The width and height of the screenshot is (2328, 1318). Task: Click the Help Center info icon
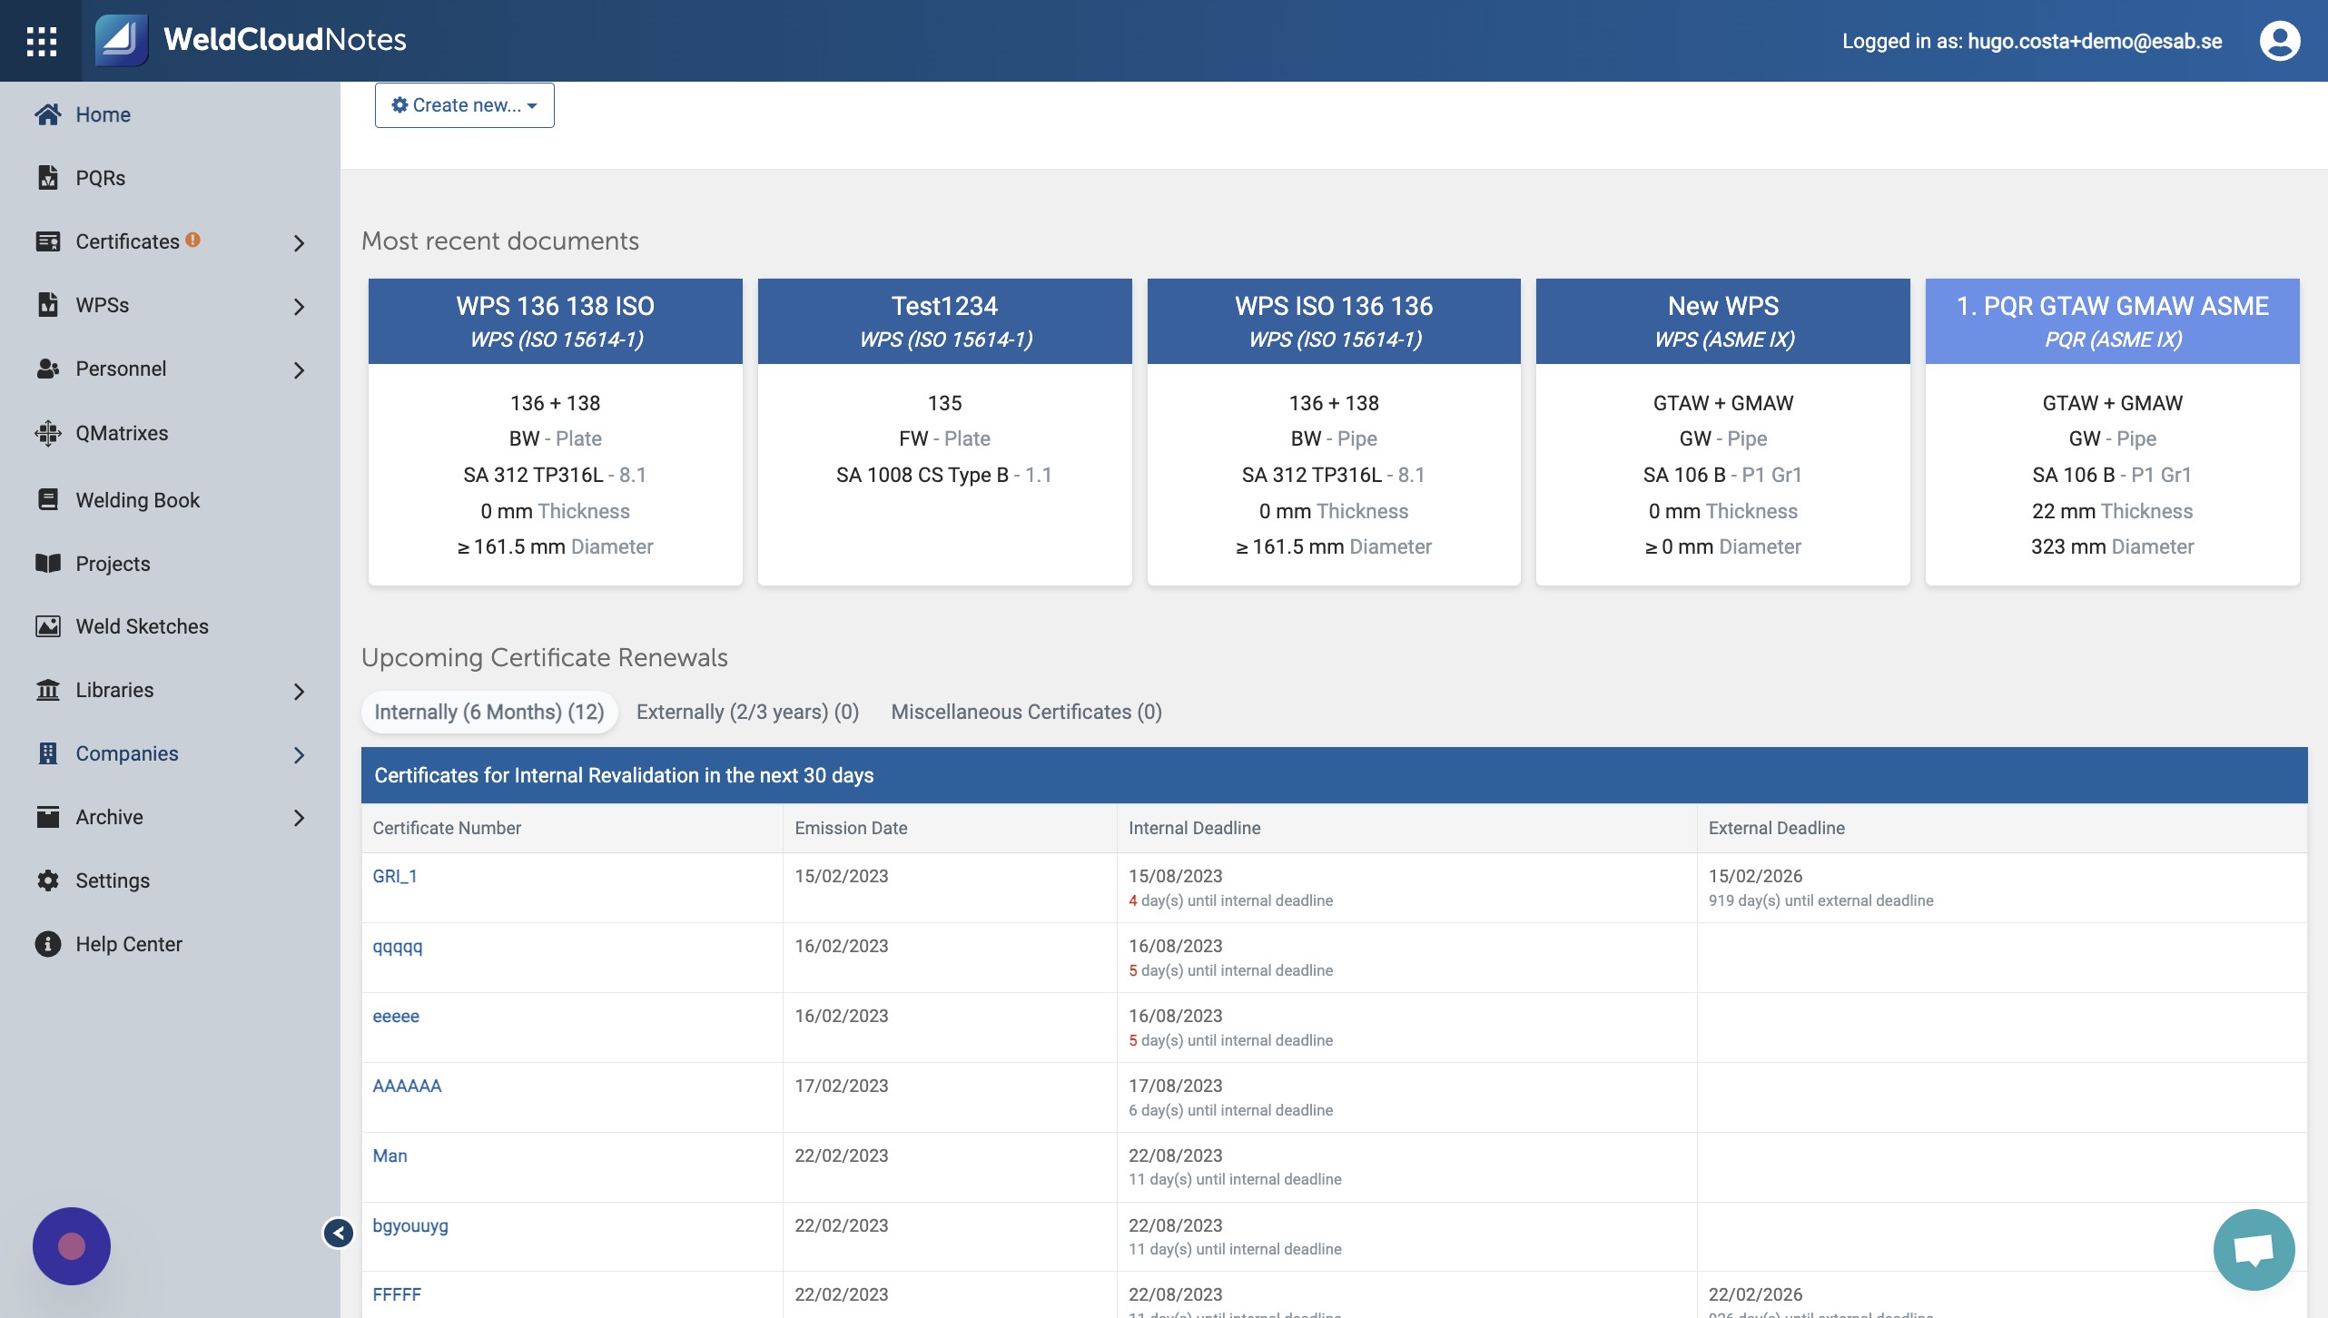[x=48, y=944]
